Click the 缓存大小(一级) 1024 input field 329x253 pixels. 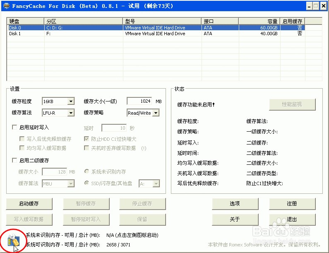[x=139, y=101]
